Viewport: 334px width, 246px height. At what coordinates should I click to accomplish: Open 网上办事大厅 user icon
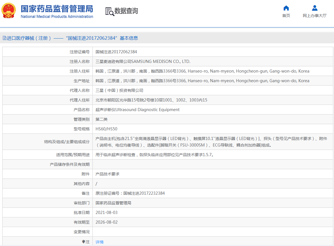point(314,8)
